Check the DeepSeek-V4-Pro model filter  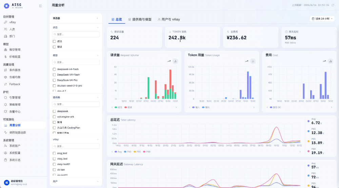tap(54, 80)
